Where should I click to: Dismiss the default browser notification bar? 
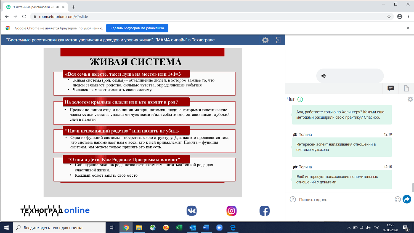tap(408, 28)
